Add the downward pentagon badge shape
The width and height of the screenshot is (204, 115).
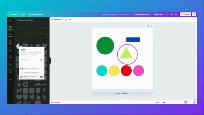pos(38,91)
